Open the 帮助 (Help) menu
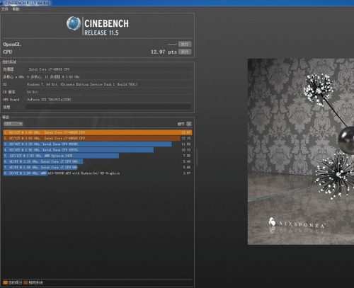The image size is (354, 288). 16,9
